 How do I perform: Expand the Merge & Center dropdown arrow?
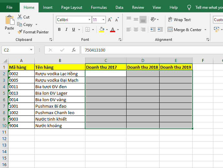(205, 30)
